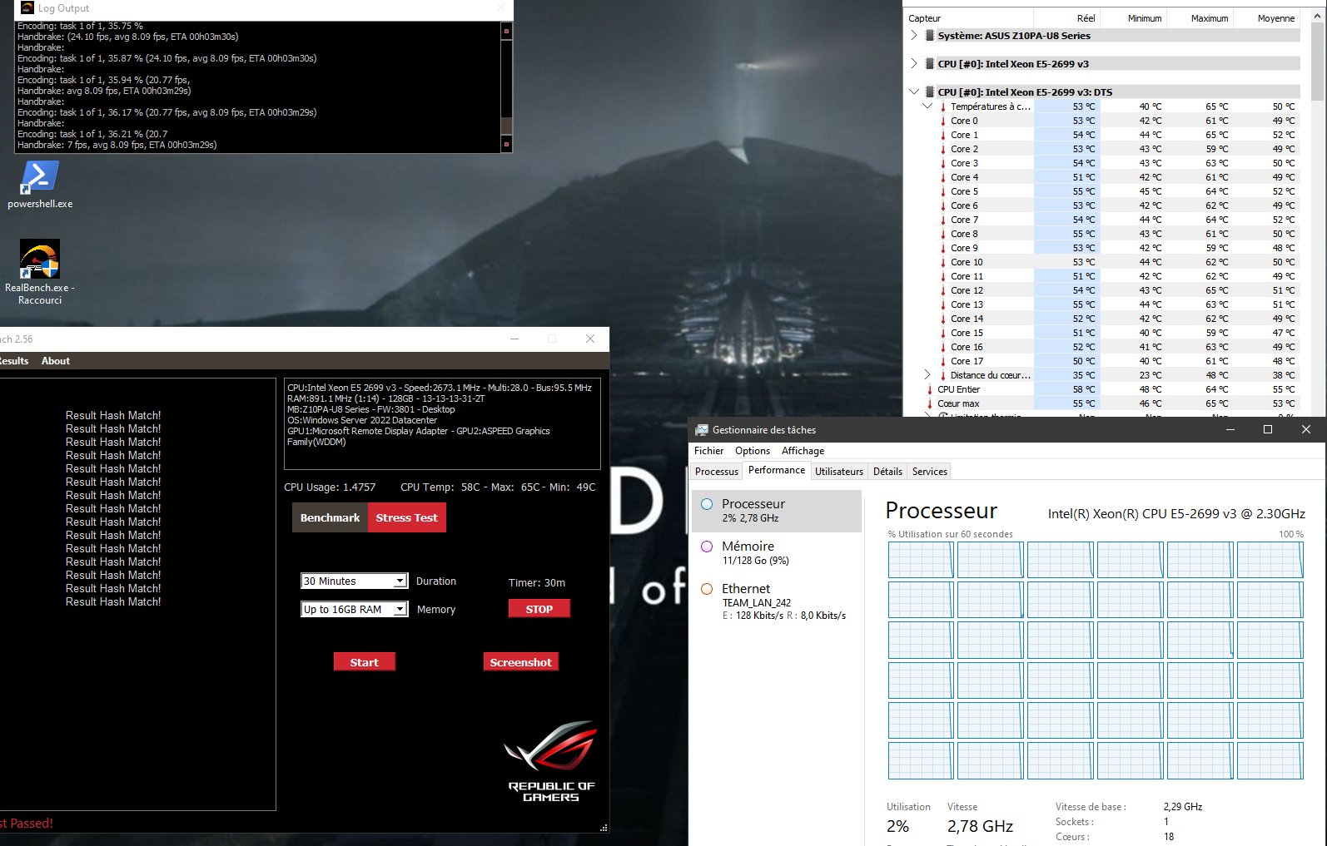This screenshot has width=1327, height=846.
Task: Select the Benchmark mode button
Action: pos(330,517)
